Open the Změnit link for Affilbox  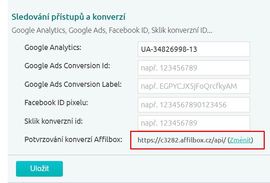click(x=240, y=140)
